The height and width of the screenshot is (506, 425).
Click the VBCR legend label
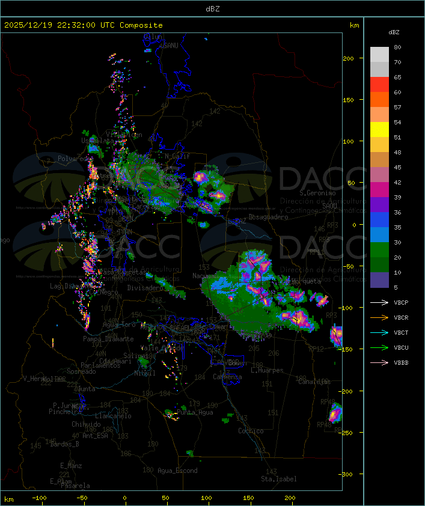point(401,317)
